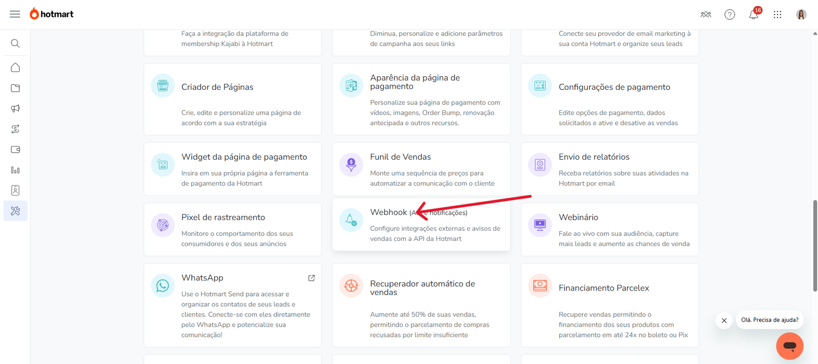
Task: Open the WhatsApp card title
Action: coord(202,278)
